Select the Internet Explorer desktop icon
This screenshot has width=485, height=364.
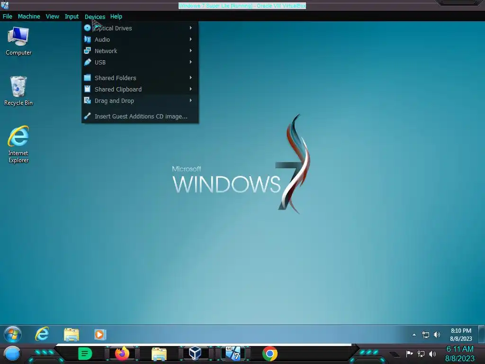[18, 144]
